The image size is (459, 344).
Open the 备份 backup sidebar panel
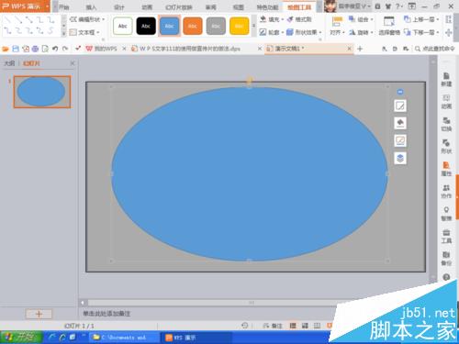click(446, 259)
